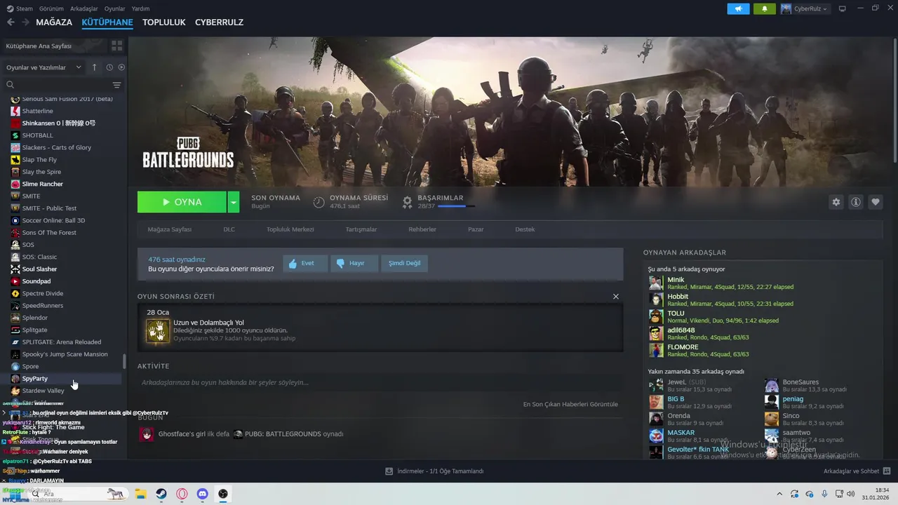The height and width of the screenshot is (505, 898).
Task: Click En Son Çıkan Haberleri Görüntüle
Action: click(570, 404)
